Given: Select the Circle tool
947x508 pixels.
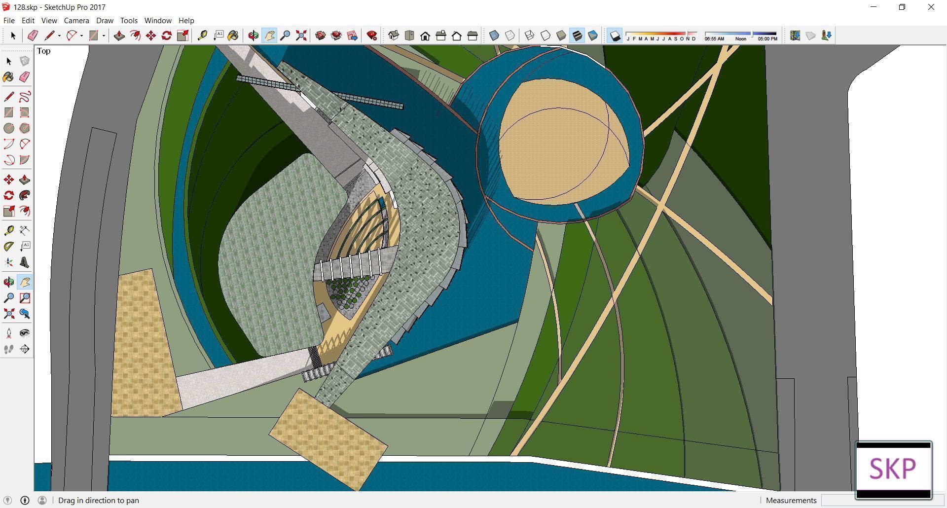Looking at the screenshot, I should 9,128.
